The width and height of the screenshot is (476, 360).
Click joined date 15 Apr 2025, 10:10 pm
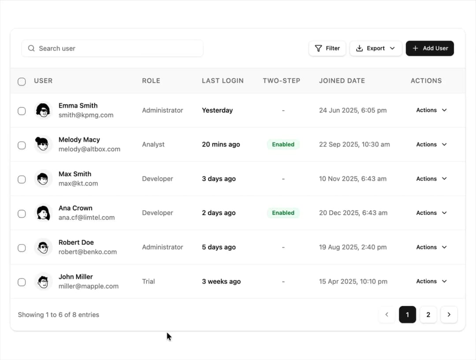(353, 282)
